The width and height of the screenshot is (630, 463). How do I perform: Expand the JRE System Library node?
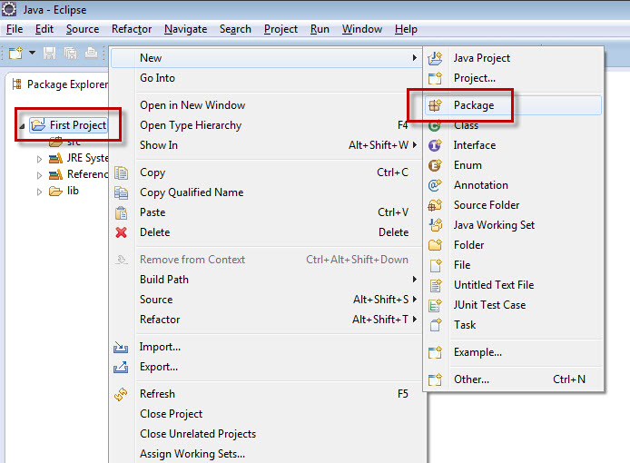pos(39,159)
